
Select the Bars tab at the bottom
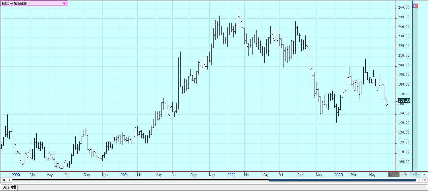[9, 187]
